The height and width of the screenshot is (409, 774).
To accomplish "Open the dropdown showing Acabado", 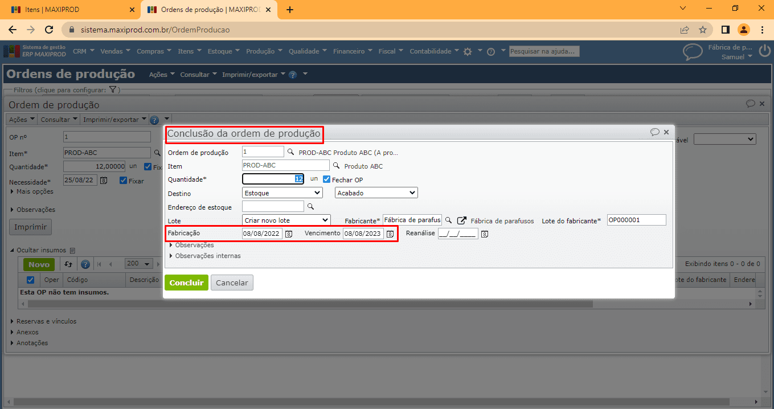I will pyautogui.click(x=376, y=193).
